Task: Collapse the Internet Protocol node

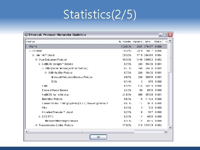Action: click(x=33, y=55)
